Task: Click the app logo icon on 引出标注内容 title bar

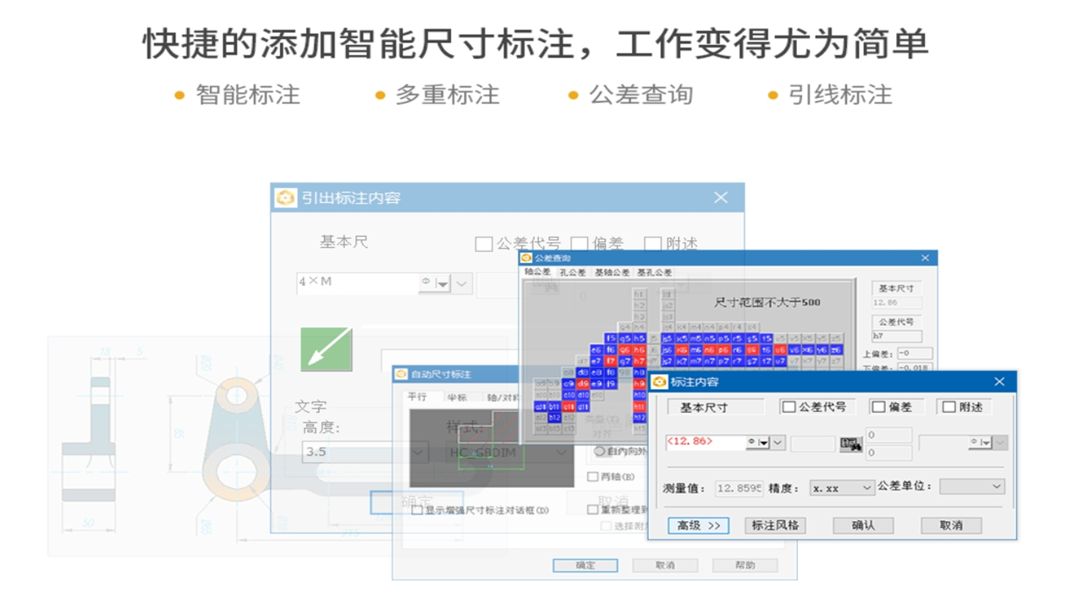Action: click(x=284, y=197)
